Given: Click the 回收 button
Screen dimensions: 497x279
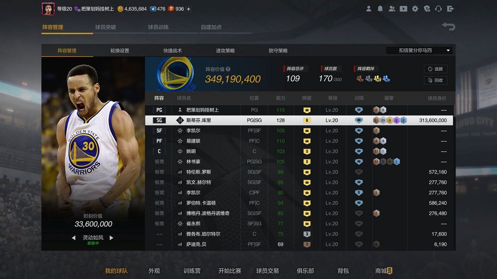Looking at the screenshot, I should click(435, 80).
